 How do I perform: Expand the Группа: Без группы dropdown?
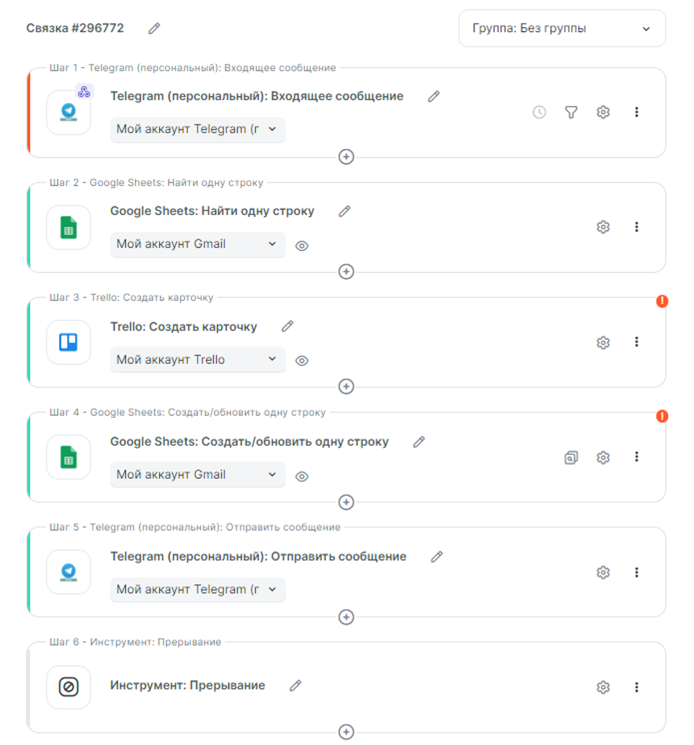(562, 28)
